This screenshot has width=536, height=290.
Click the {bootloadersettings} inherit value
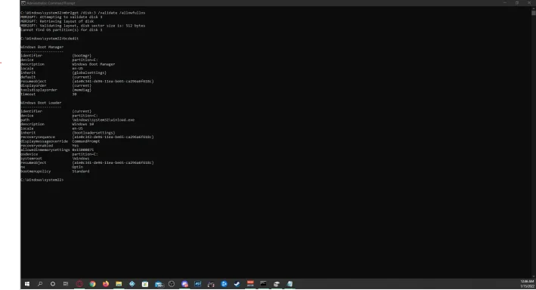[94, 133]
